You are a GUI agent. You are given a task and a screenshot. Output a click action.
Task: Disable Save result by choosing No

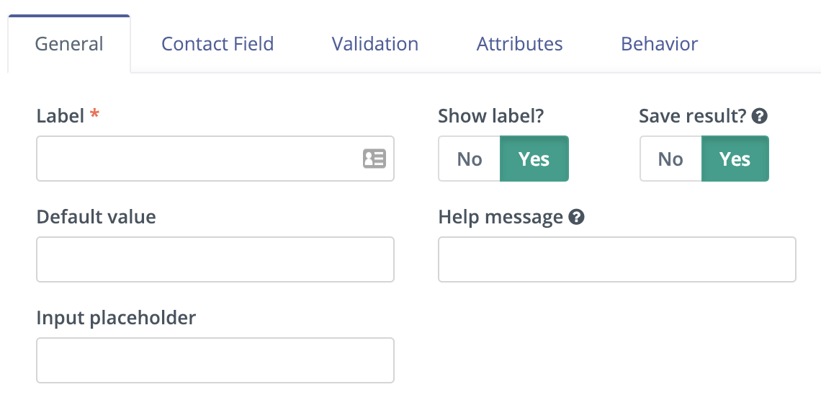click(x=670, y=159)
